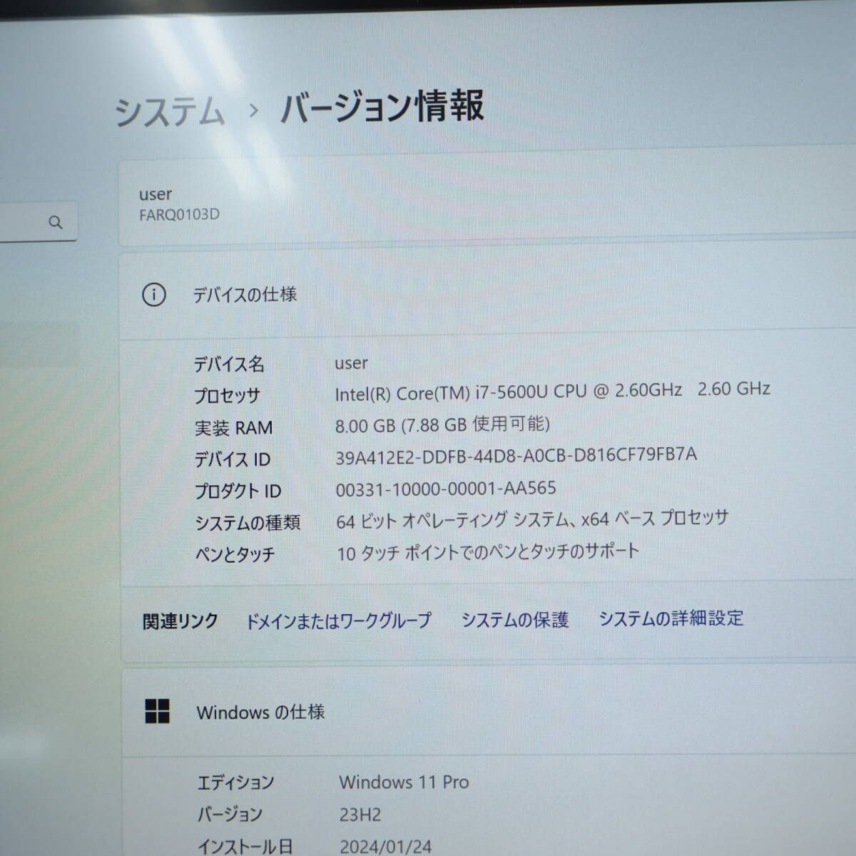Click the search magnifier icon
The height and width of the screenshot is (856, 856).
pyautogui.click(x=55, y=223)
